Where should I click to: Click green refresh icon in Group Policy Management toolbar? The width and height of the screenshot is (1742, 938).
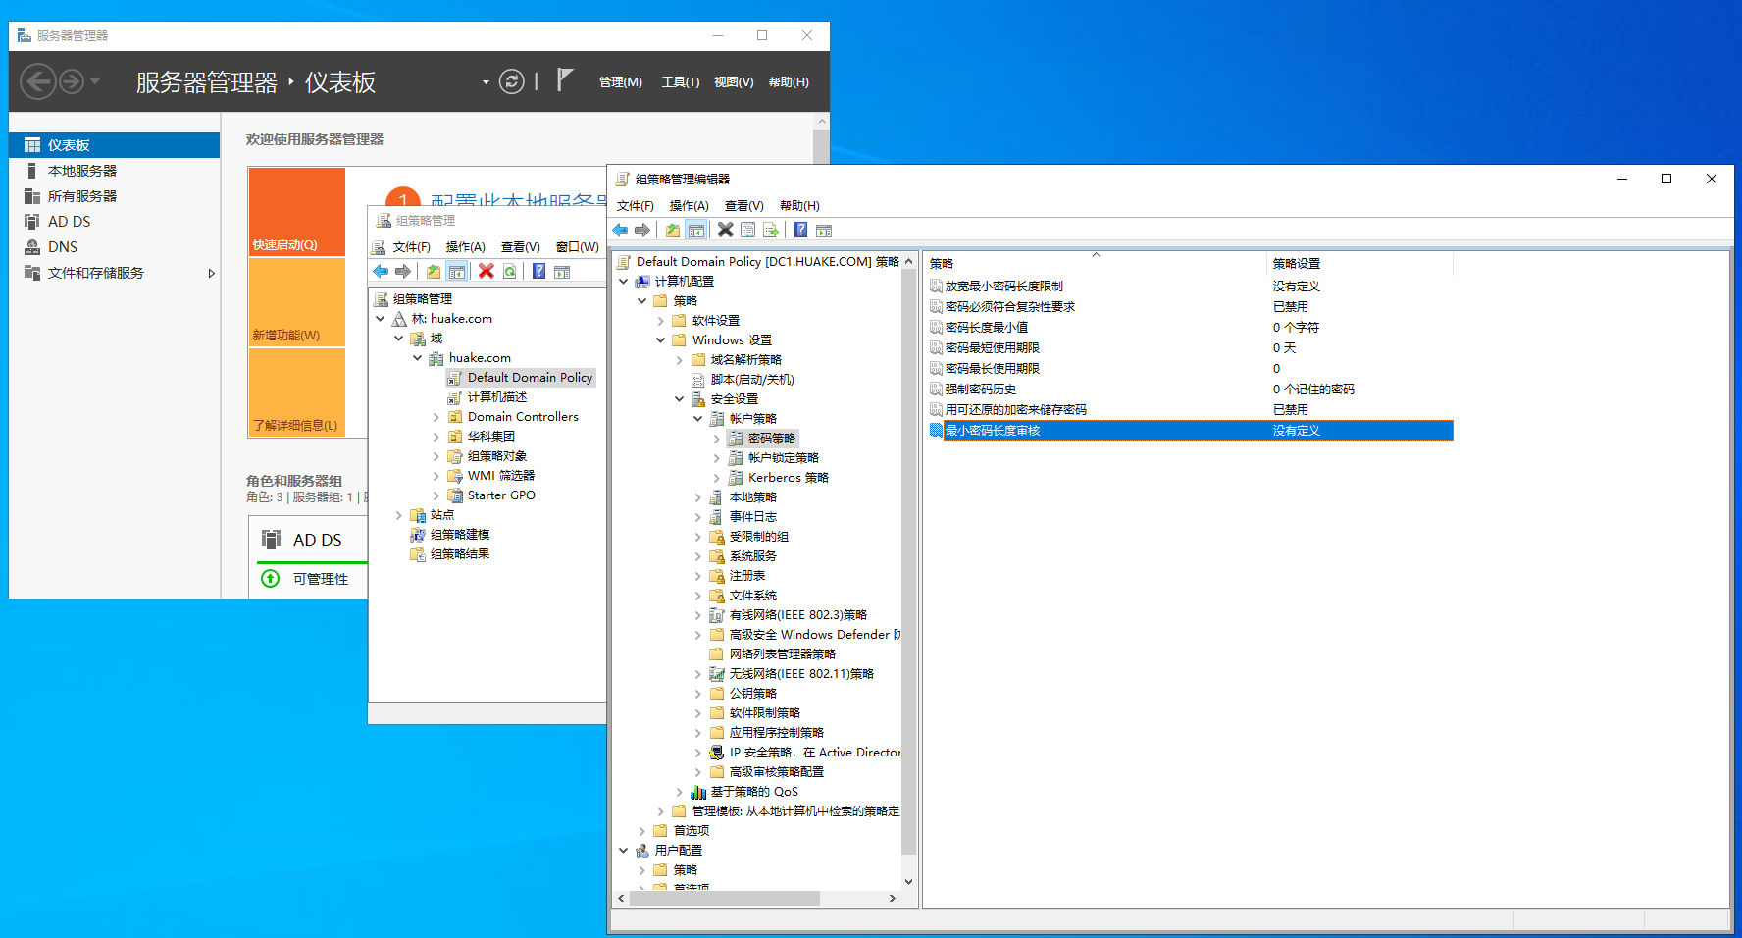click(x=509, y=272)
